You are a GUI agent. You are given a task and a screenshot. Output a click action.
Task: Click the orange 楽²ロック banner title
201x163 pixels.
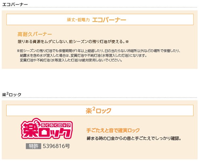pos(98,110)
